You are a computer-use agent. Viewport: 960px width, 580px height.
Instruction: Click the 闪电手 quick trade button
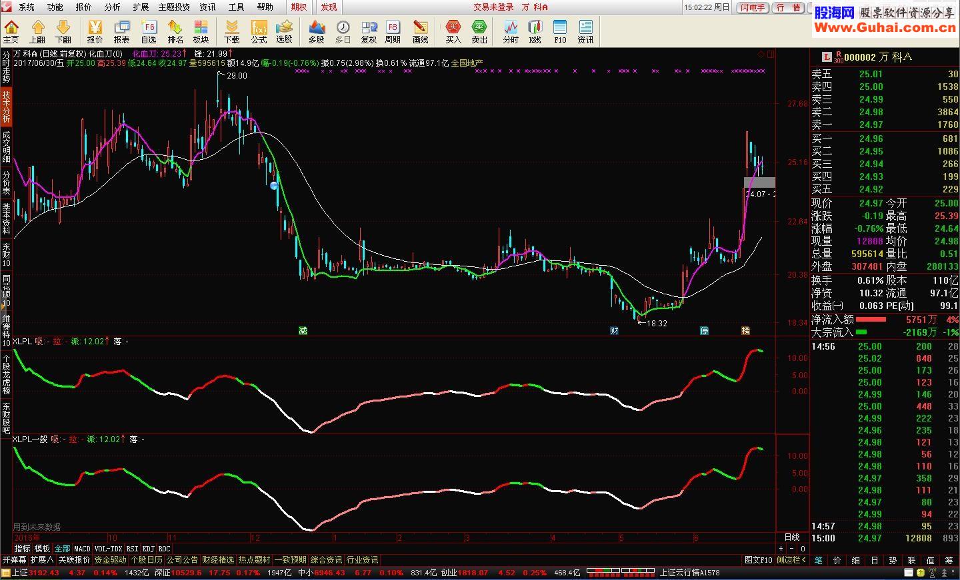point(752,7)
